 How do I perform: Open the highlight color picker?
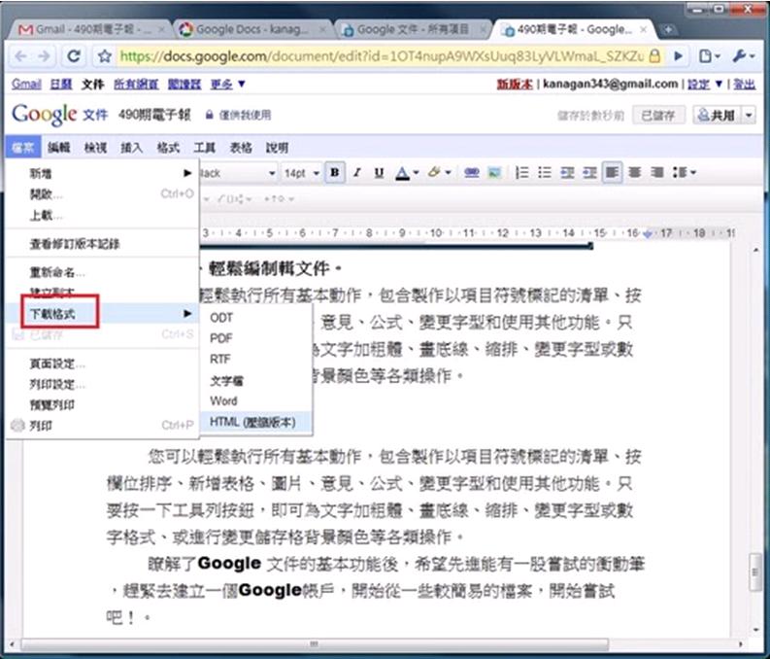tap(439, 172)
